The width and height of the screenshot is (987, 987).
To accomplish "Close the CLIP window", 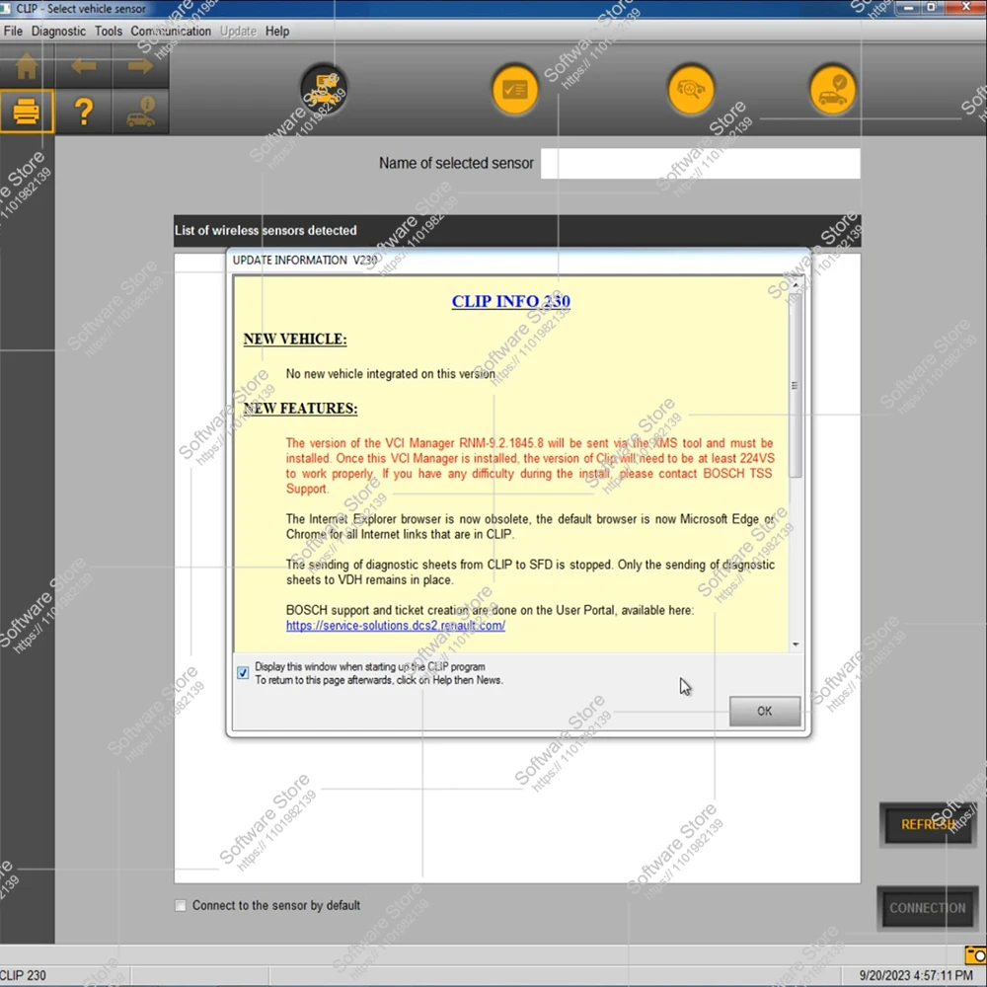I will coord(965,8).
